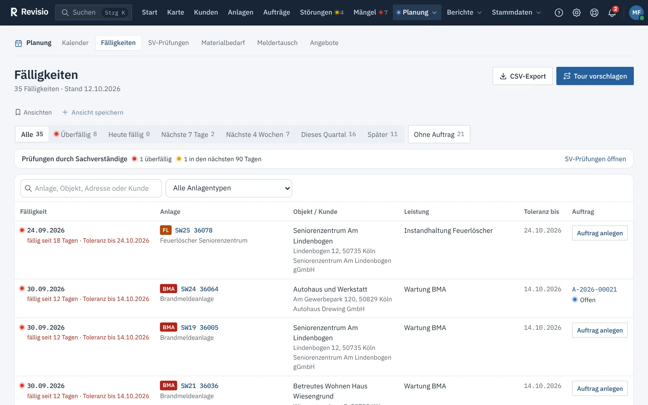Click Auftrag anlegen for SW25 36078
648x405 pixels.
[600, 233]
